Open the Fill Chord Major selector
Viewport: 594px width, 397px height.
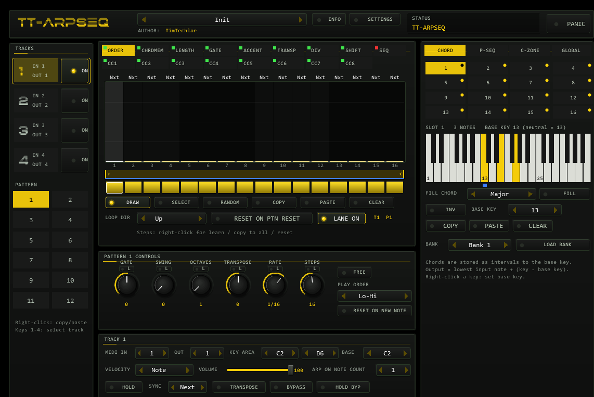point(501,194)
